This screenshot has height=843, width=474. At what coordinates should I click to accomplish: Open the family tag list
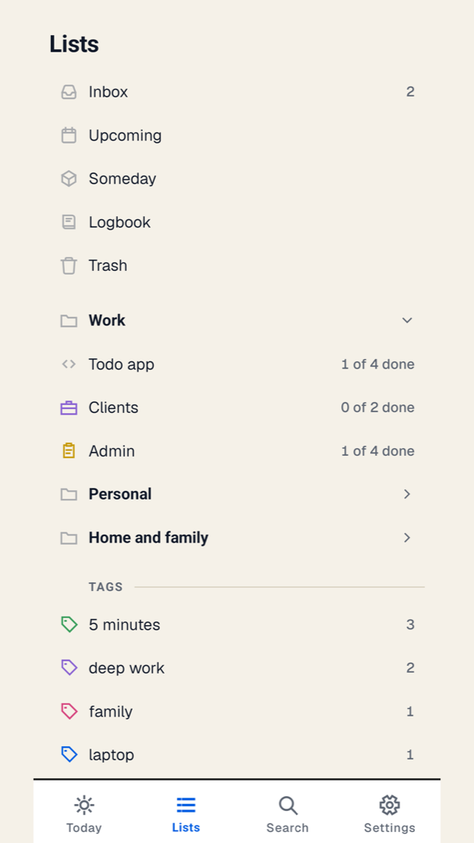pos(237,712)
